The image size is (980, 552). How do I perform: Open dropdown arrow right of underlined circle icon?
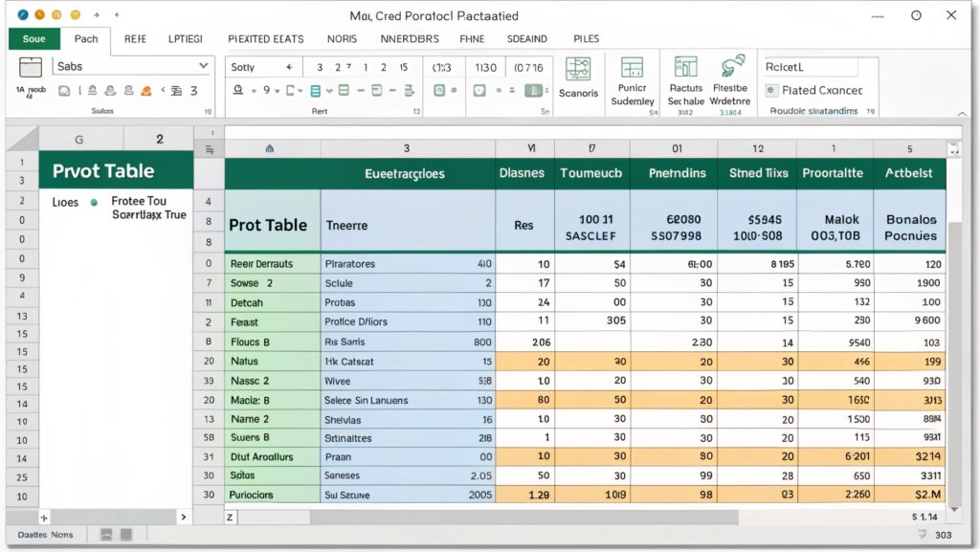coord(254,91)
